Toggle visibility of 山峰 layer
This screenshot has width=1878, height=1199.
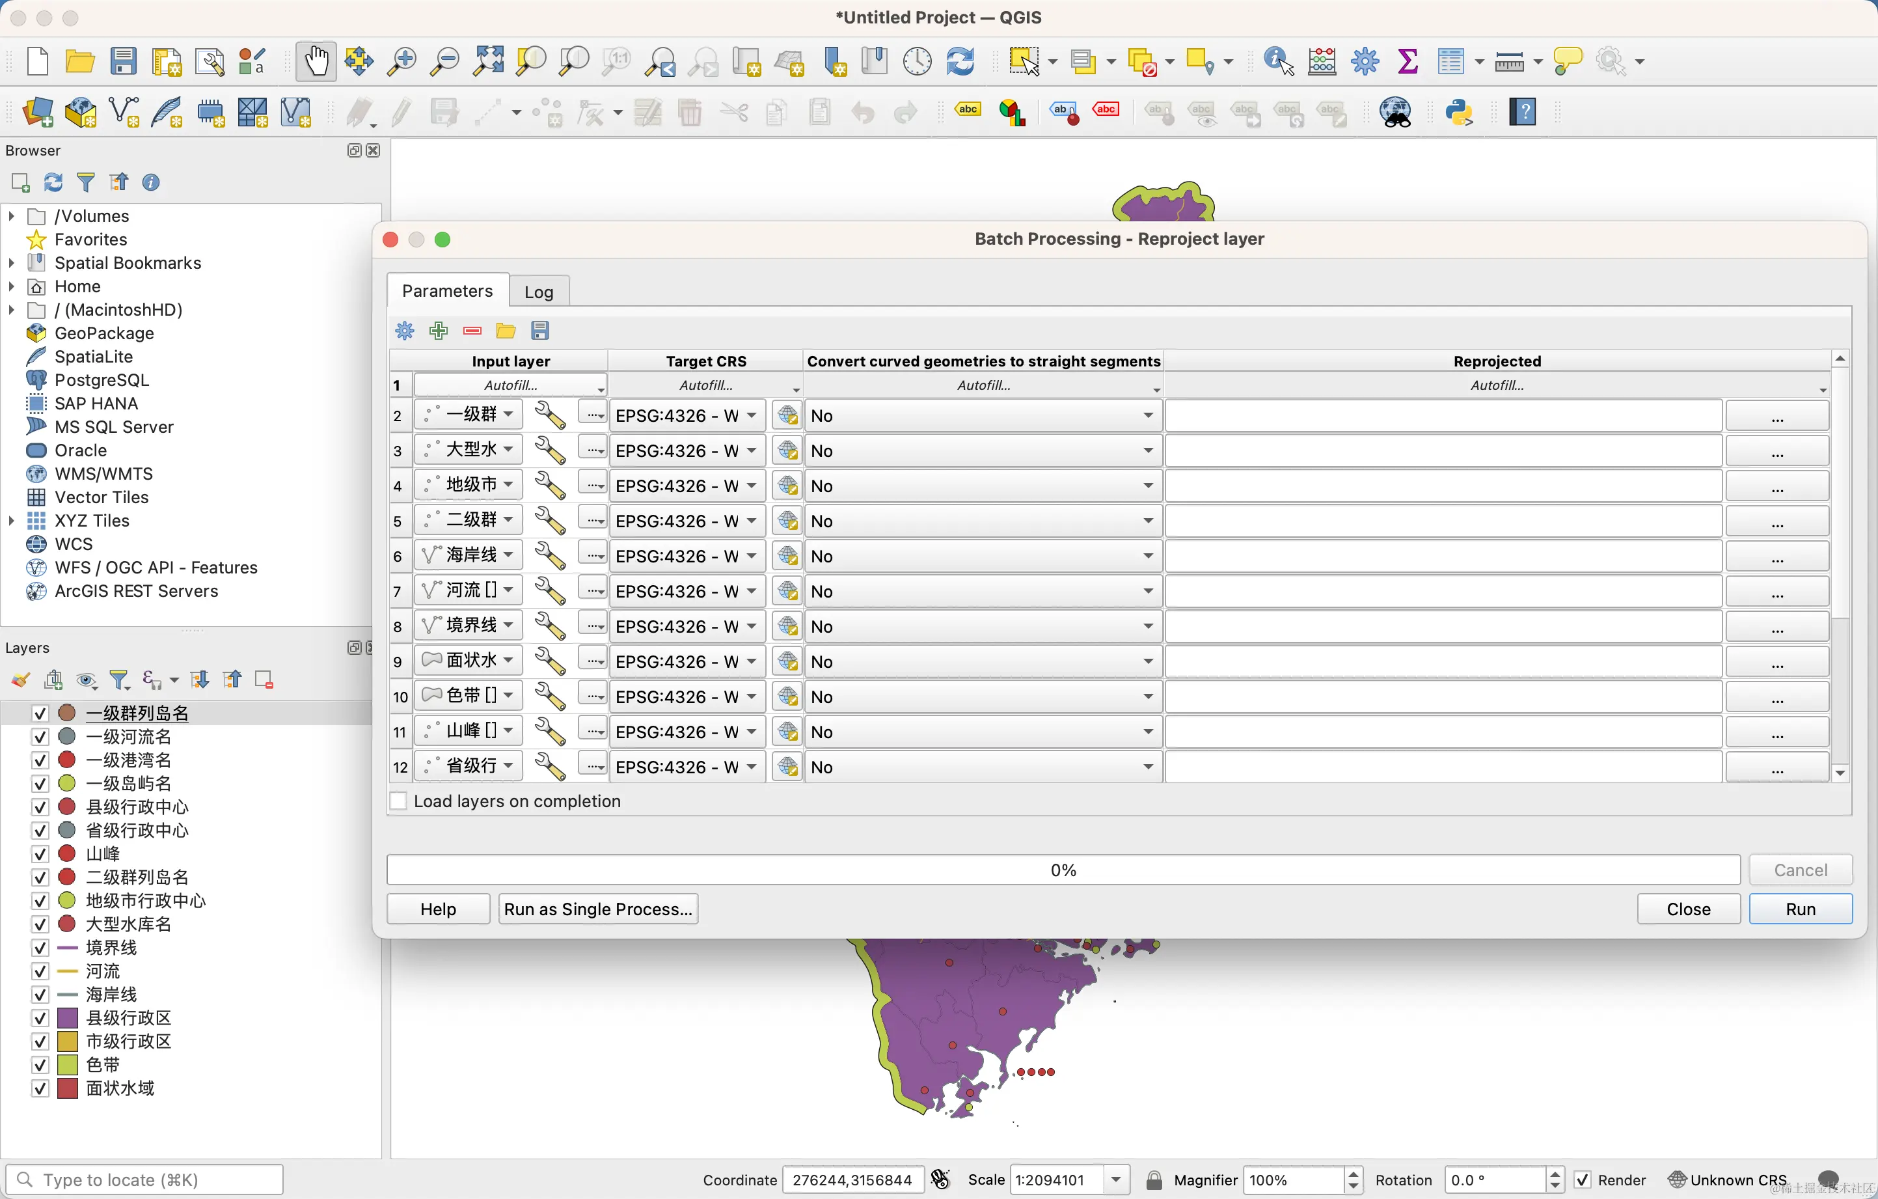(x=40, y=853)
